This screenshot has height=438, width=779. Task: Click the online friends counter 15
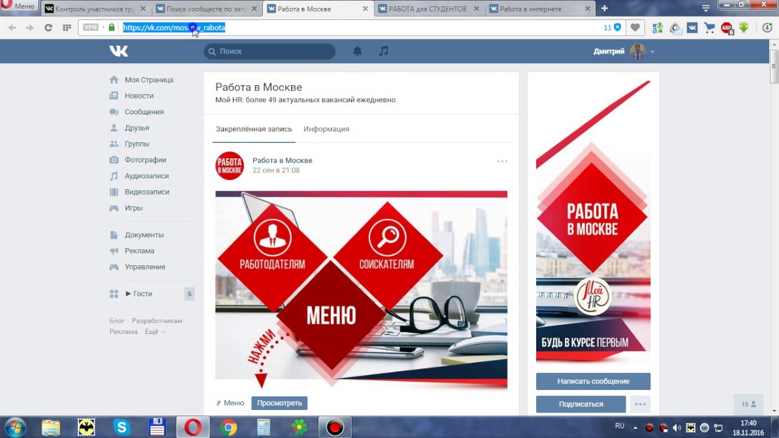749,404
